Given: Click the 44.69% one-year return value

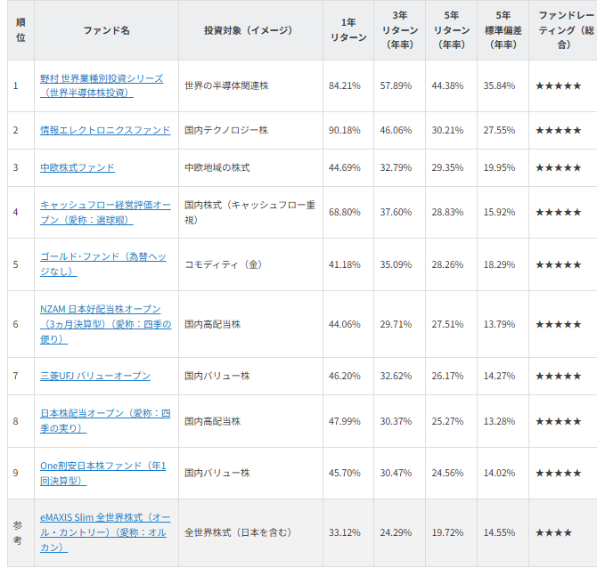Looking at the screenshot, I should coord(345,167).
